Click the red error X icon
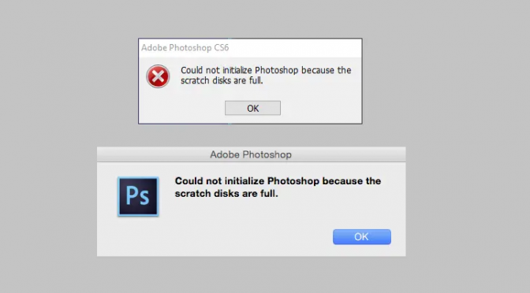The image size is (530, 293). (158, 76)
